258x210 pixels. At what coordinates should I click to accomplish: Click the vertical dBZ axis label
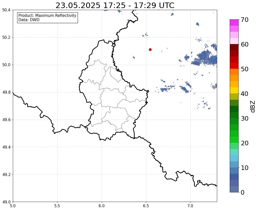pyautogui.click(x=253, y=107)
